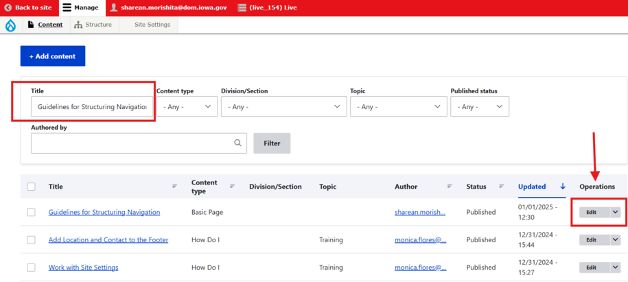Screen dimensions: 628x282
Task: Click the Published status in Guidelines row
Action: tap(481, 212)
